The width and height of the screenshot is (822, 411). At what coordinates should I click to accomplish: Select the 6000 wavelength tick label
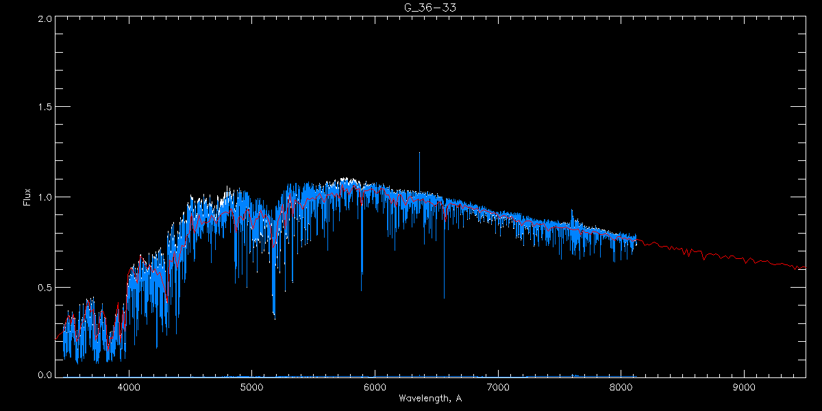(375, 387)
